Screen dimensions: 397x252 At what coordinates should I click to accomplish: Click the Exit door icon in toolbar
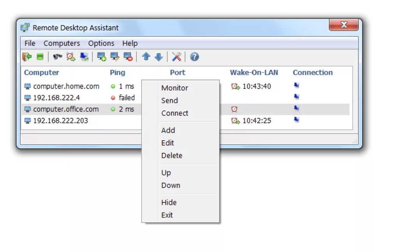click(x=27, y=57)
